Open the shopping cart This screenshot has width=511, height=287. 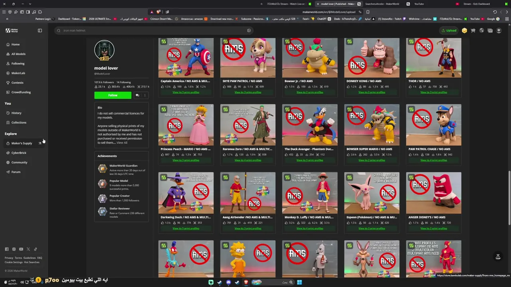(x=473, y=30)
